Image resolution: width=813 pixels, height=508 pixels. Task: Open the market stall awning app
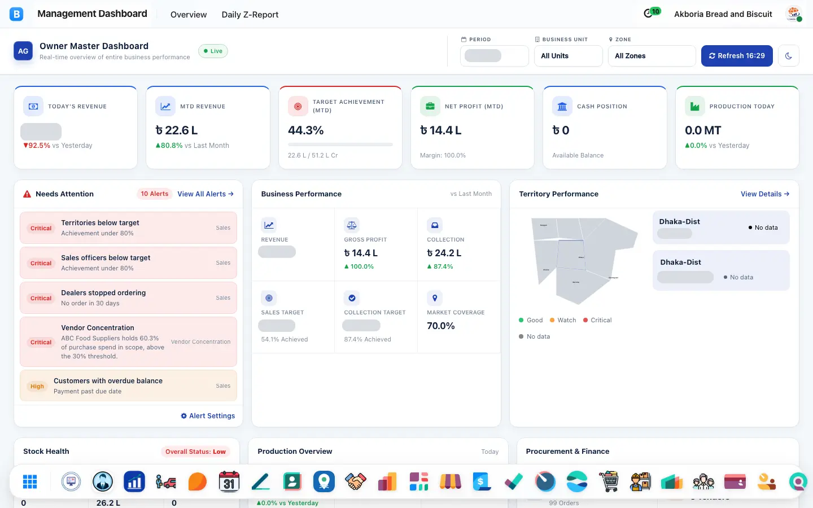point(451,481)
